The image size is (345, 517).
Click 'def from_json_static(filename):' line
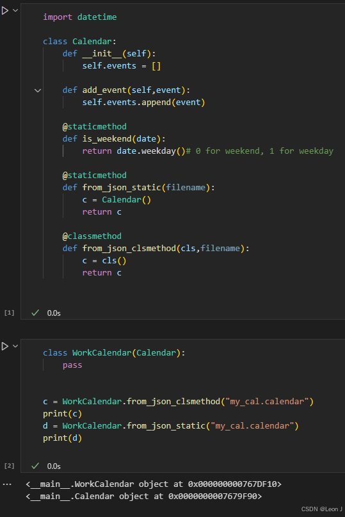coord(139,188)
